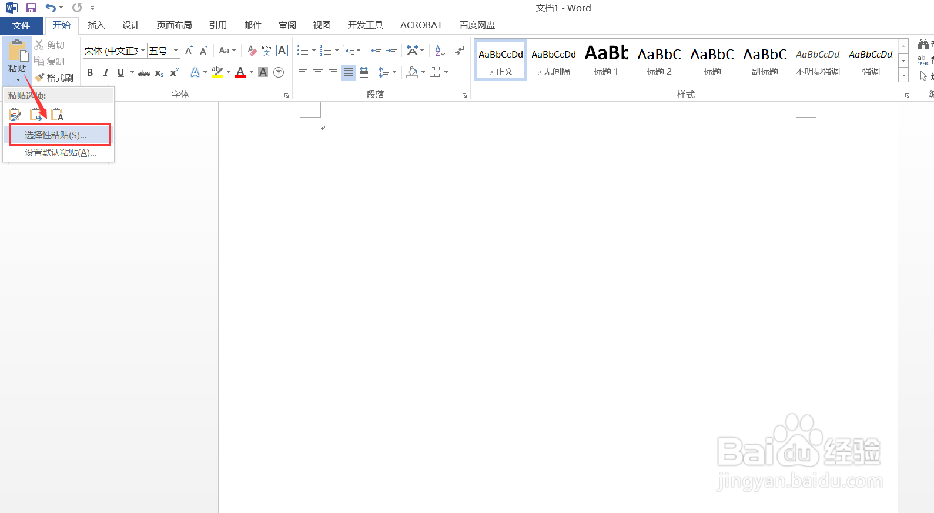Align text left
Image resolution: width=934 pixels, height=513 pixels.
click(303, 72)
